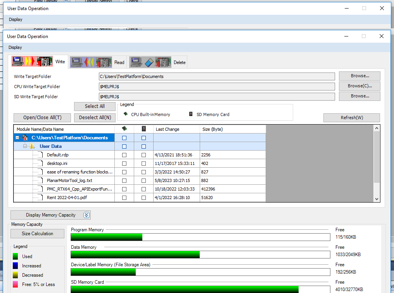The image size is (394, 293).
Task: Click the Documents root module icon
Action: [25, 138]
